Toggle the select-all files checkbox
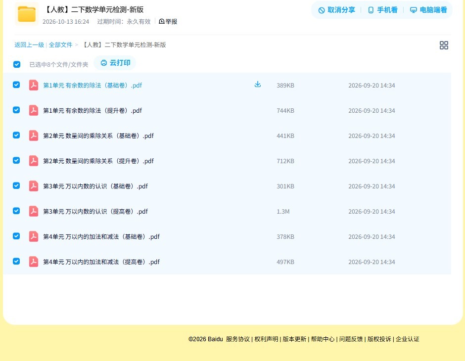The image size is (465, 361). [x=17, y=64]
